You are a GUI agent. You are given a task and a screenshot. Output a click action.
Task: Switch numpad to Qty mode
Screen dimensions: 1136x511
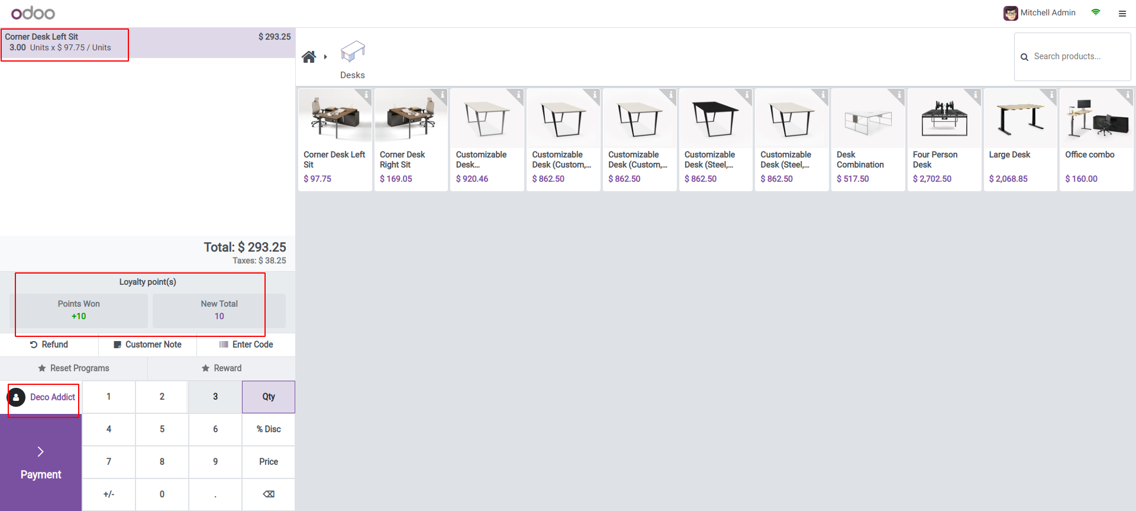pyautogui.click(x=269, y=397)
